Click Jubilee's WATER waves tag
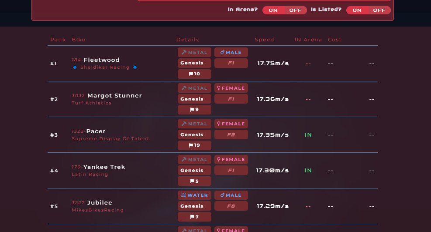 [194, 195]
